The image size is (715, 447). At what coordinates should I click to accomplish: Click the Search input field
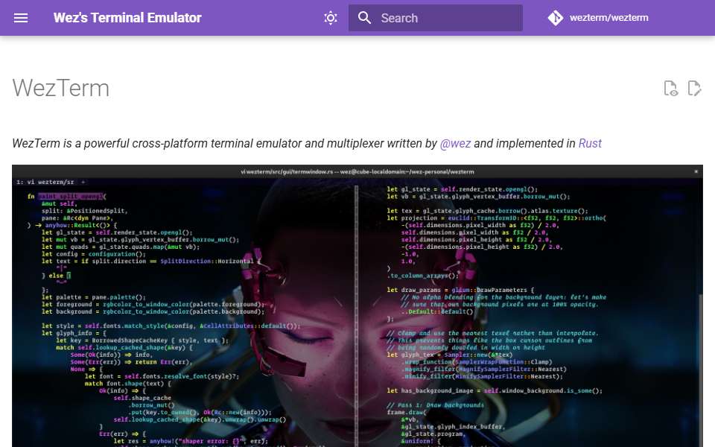pyautogui.click(x=436, y=18)
